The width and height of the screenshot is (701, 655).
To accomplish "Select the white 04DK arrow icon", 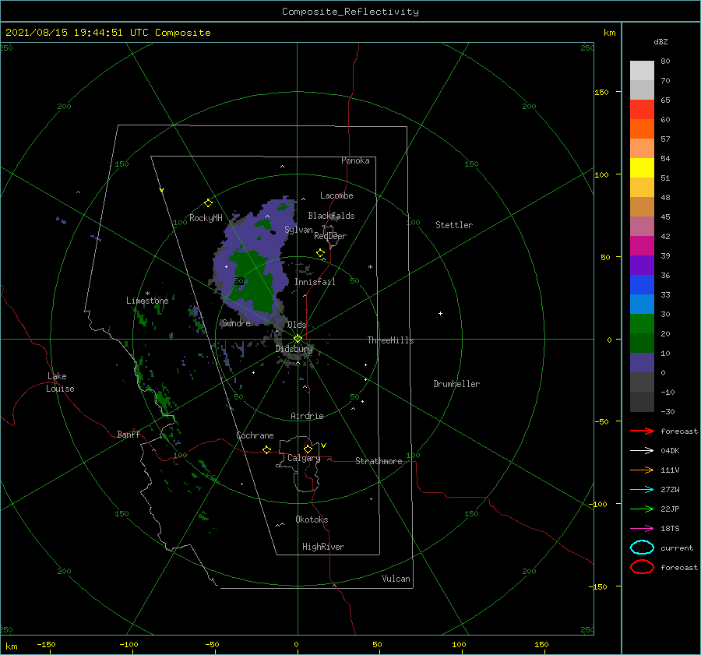I will tap(642, 451).
